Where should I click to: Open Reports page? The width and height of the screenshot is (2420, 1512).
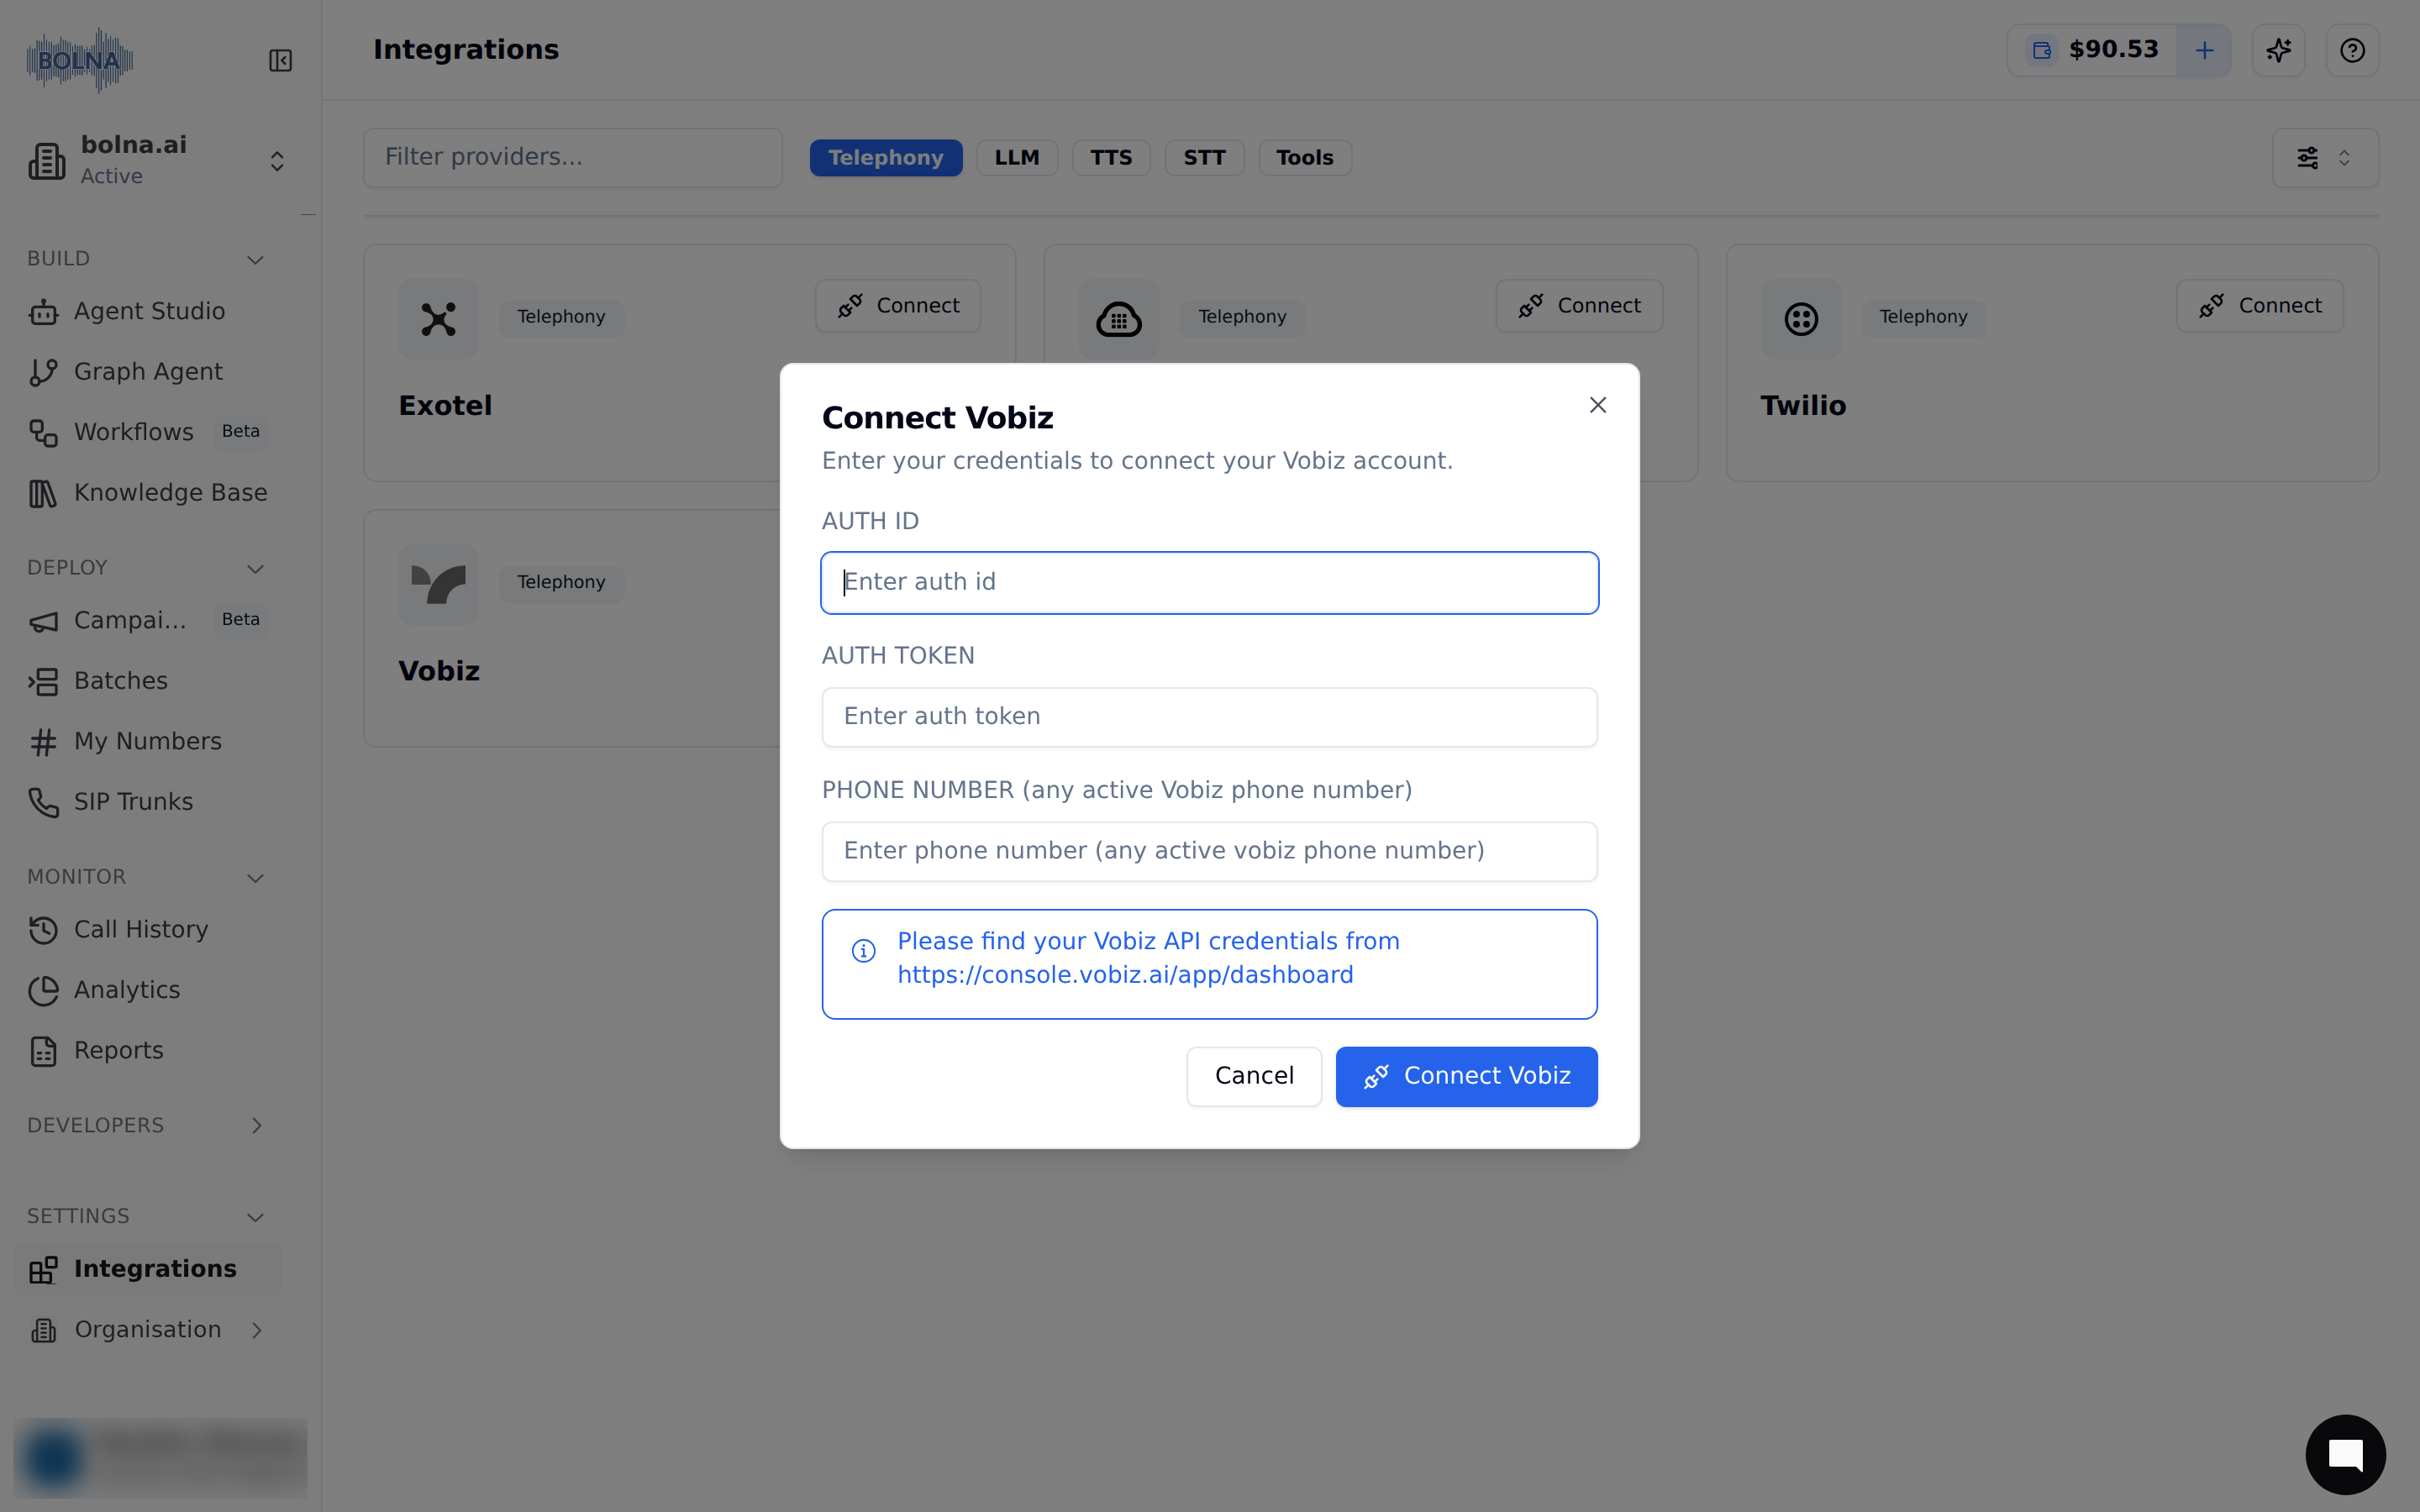[x=148, y=1051]
